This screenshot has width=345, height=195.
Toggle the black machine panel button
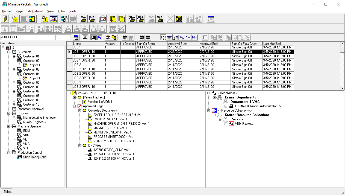coord(93,37)
